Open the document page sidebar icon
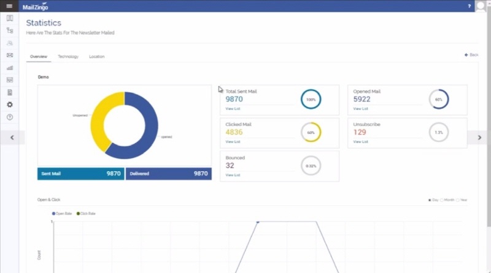 click(10, 92)
